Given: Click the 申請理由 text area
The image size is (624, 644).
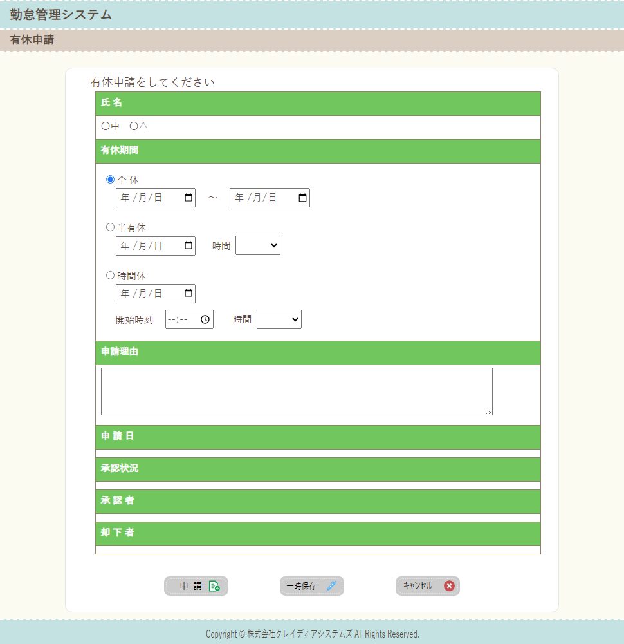Looking at the screenshot, I should click(x=297, y=392).
